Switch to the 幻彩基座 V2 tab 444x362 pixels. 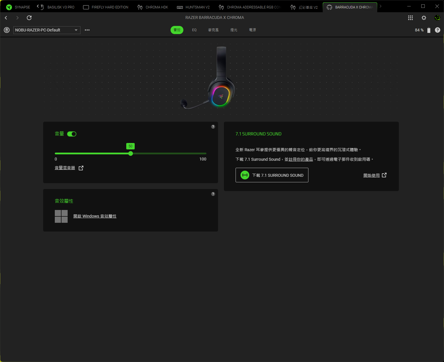[304, 7]
